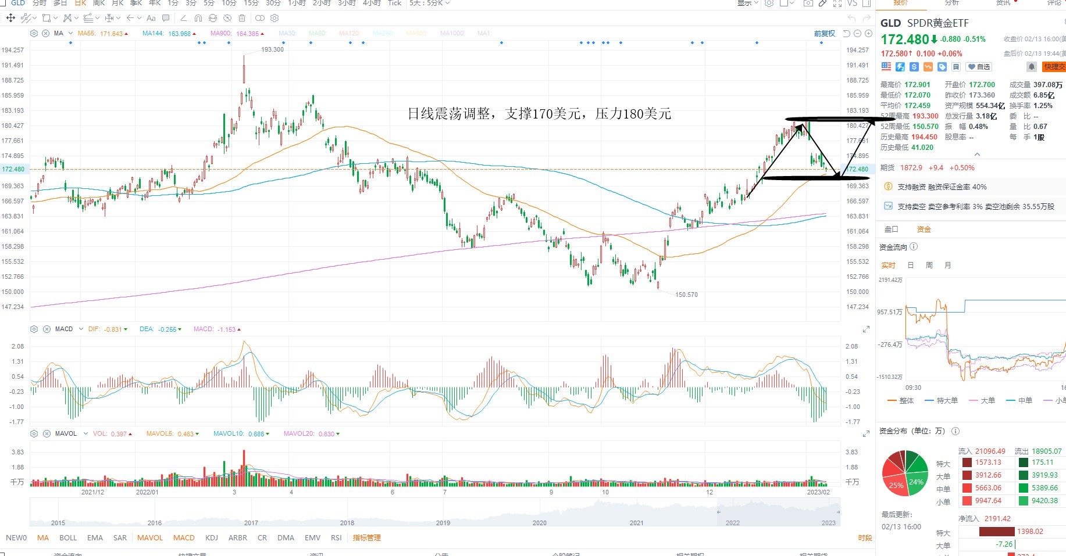Viewport: 1066px width, 556px height.
Task: Switch to the 分析 tab
Action: pos(952,3)
